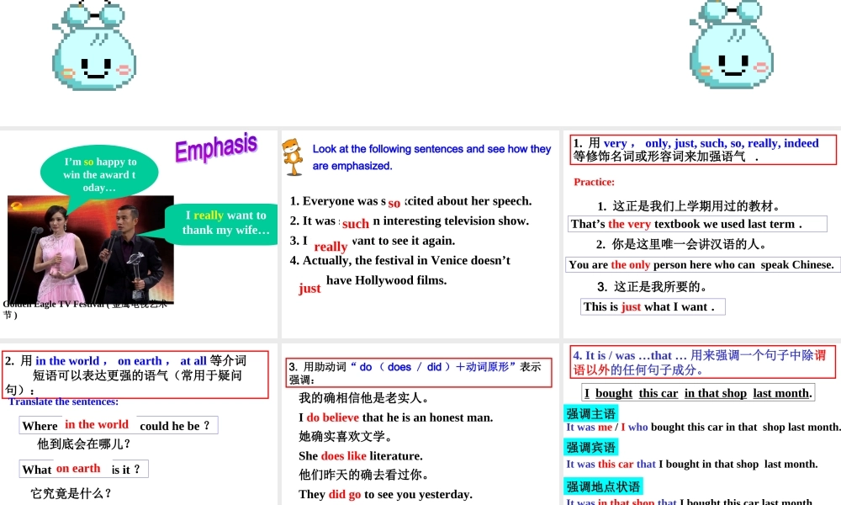Click the red word "really" in sentence 3
Image resolution: width=841 pixels, height=505 pixels.
331,247
